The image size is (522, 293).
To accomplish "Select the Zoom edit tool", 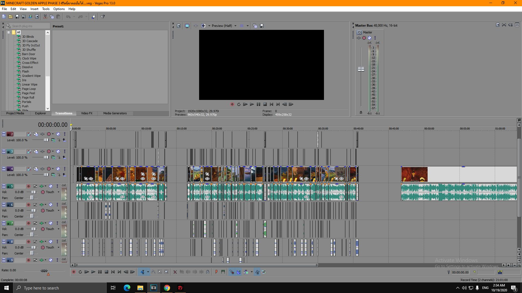I will click(x=166, y=272).
